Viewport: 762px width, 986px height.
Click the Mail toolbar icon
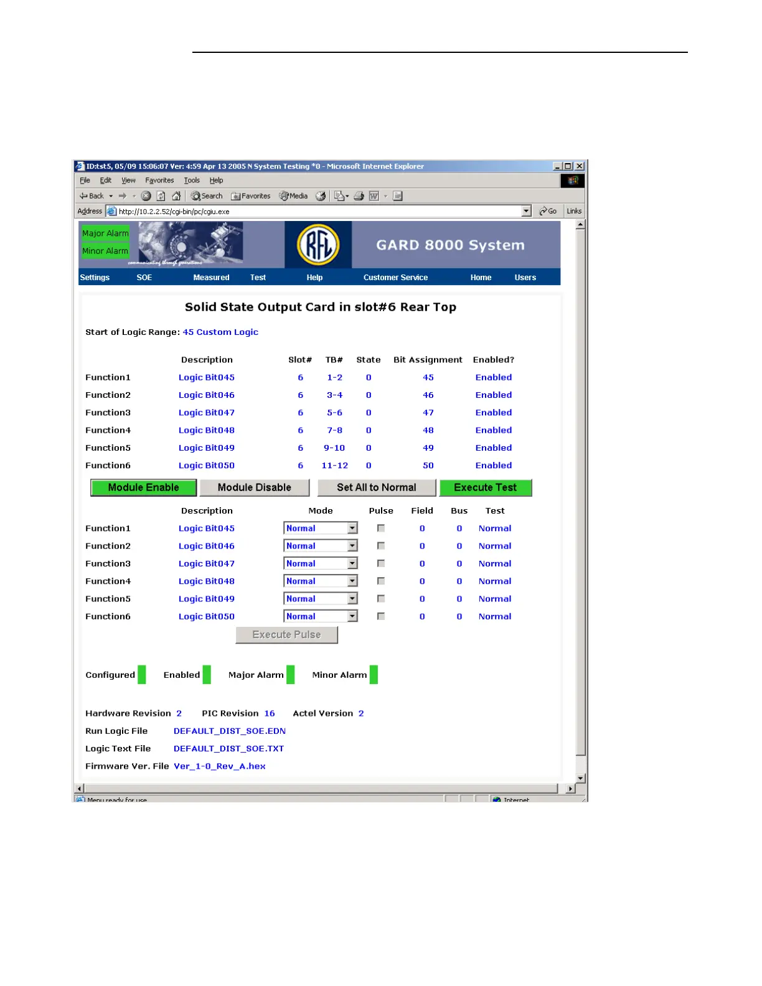click(x=339, y=196)
